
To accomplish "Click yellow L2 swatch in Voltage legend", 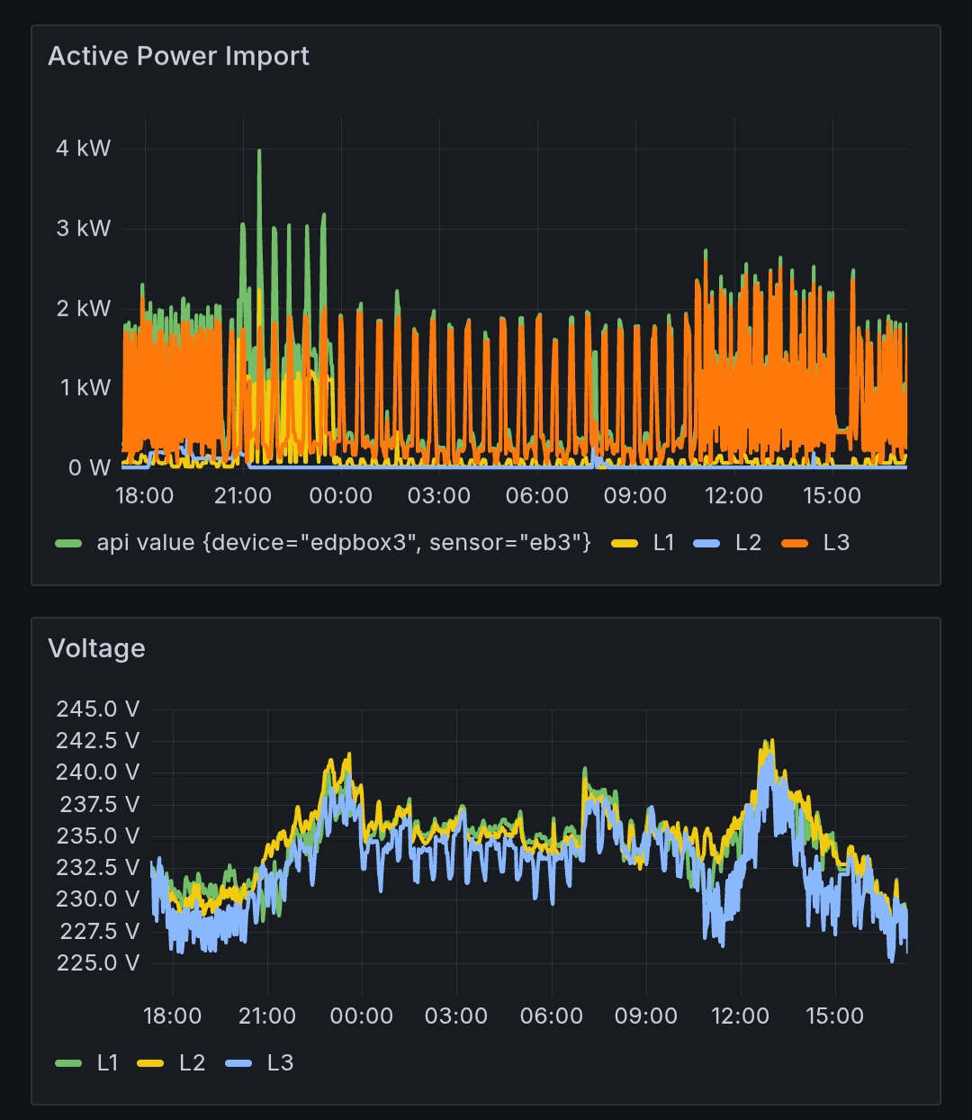I will click(x=151, y=1064).
